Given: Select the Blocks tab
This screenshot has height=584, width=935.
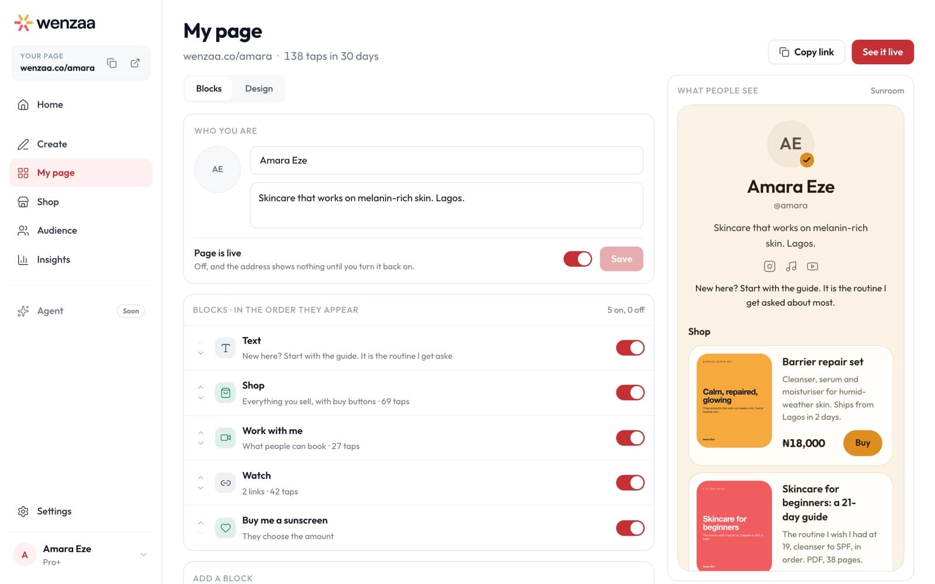Looking at the screenshot, I should coord(209,89).
